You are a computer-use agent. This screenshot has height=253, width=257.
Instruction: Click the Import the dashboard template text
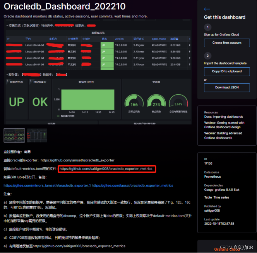coord(225,63)
